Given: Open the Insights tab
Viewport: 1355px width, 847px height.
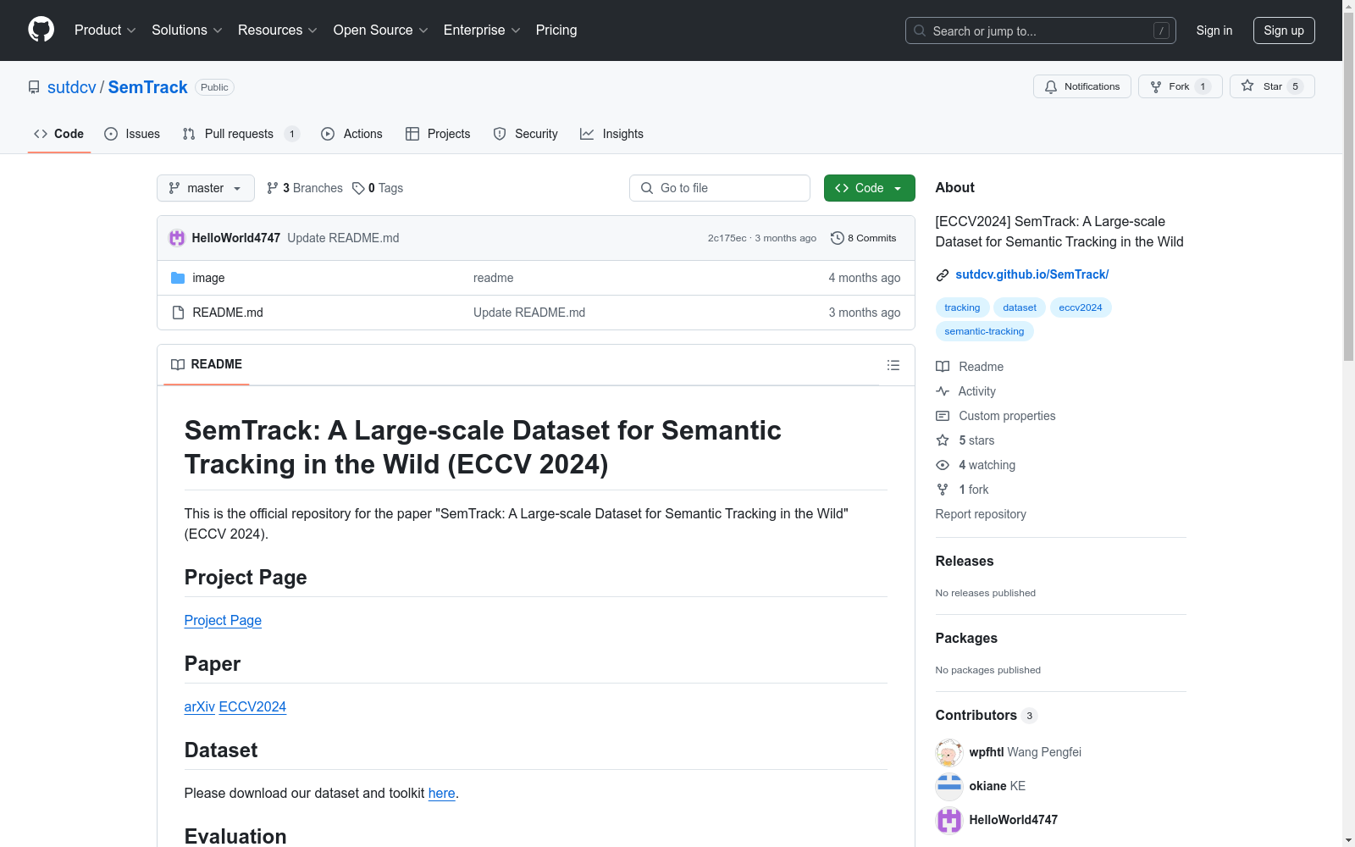Looking at the screenshot, I should 611,134.
